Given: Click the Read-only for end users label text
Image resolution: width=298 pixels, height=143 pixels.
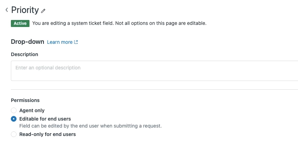Looking at the screenshot, I should tap(47, 134).
